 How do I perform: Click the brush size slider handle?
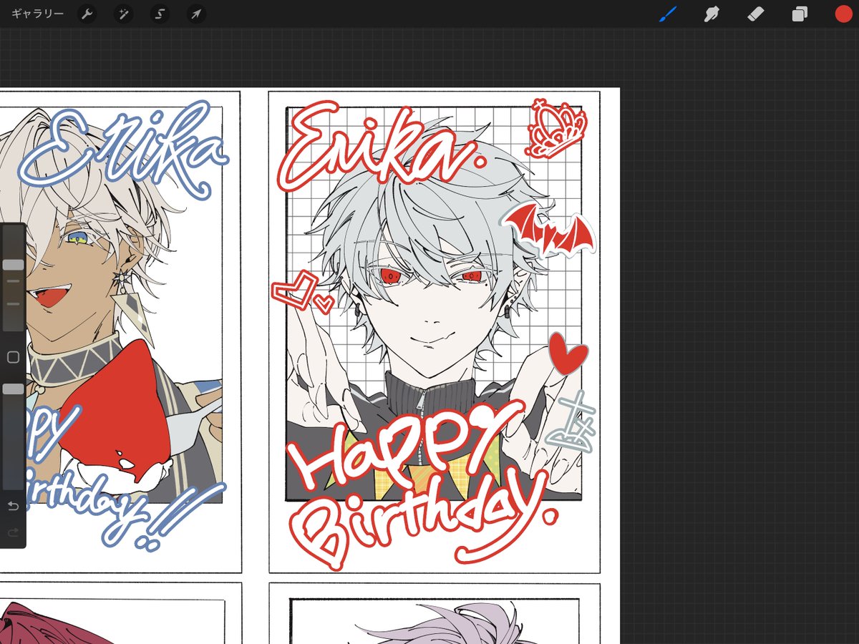pyautogui.click(x=13, y=265)
